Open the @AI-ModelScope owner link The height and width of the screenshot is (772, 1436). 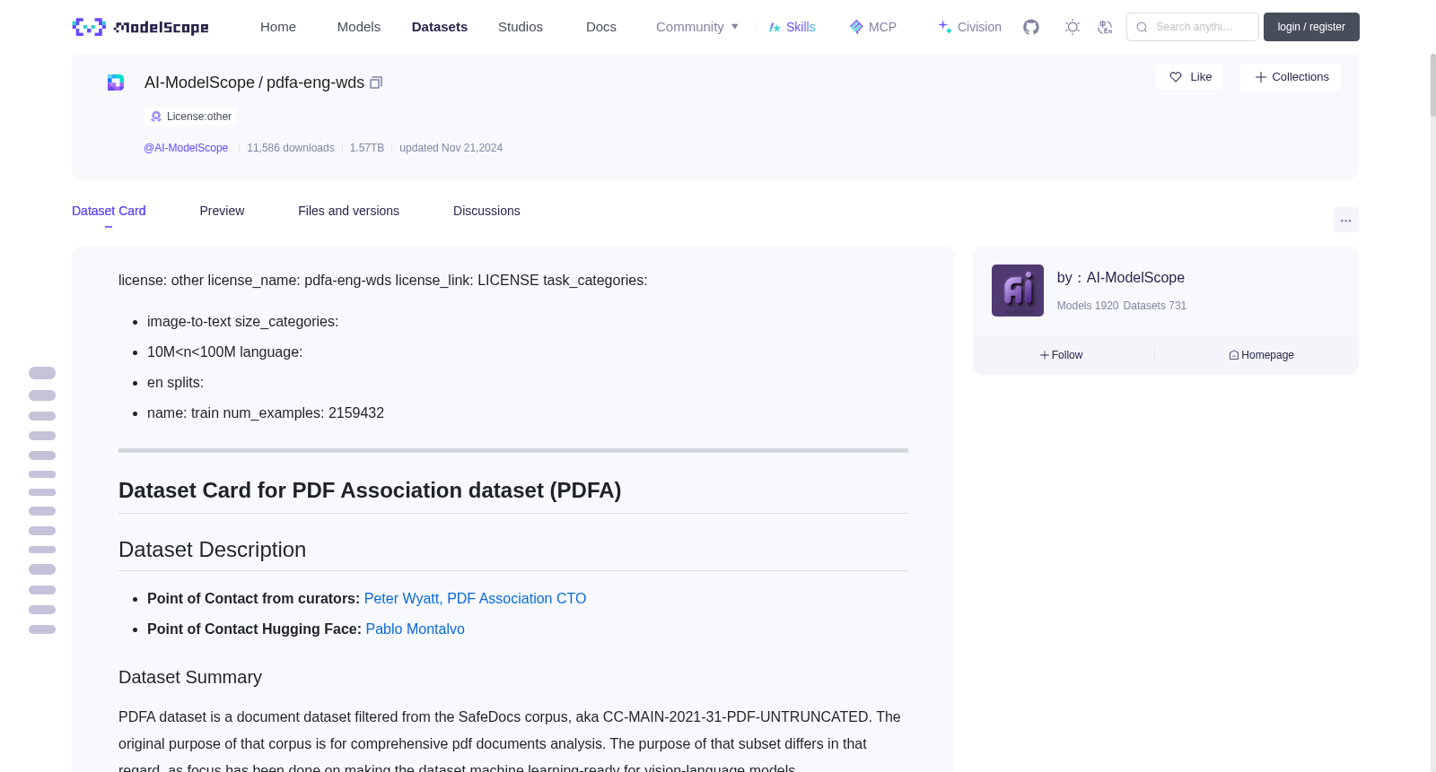pos(186,148)
